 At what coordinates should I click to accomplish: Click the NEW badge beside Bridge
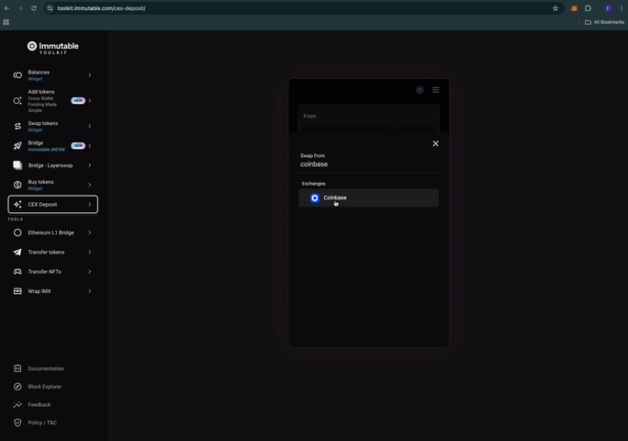click(x=78, y=145)
